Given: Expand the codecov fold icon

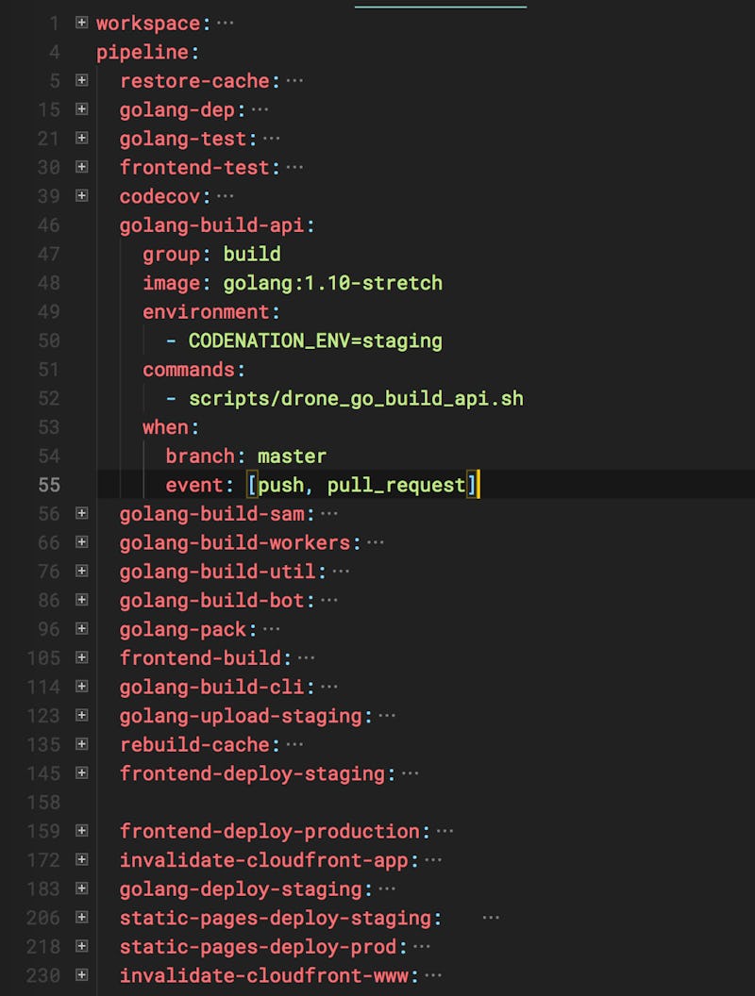Looking at the screenshot, I should 81,196.
